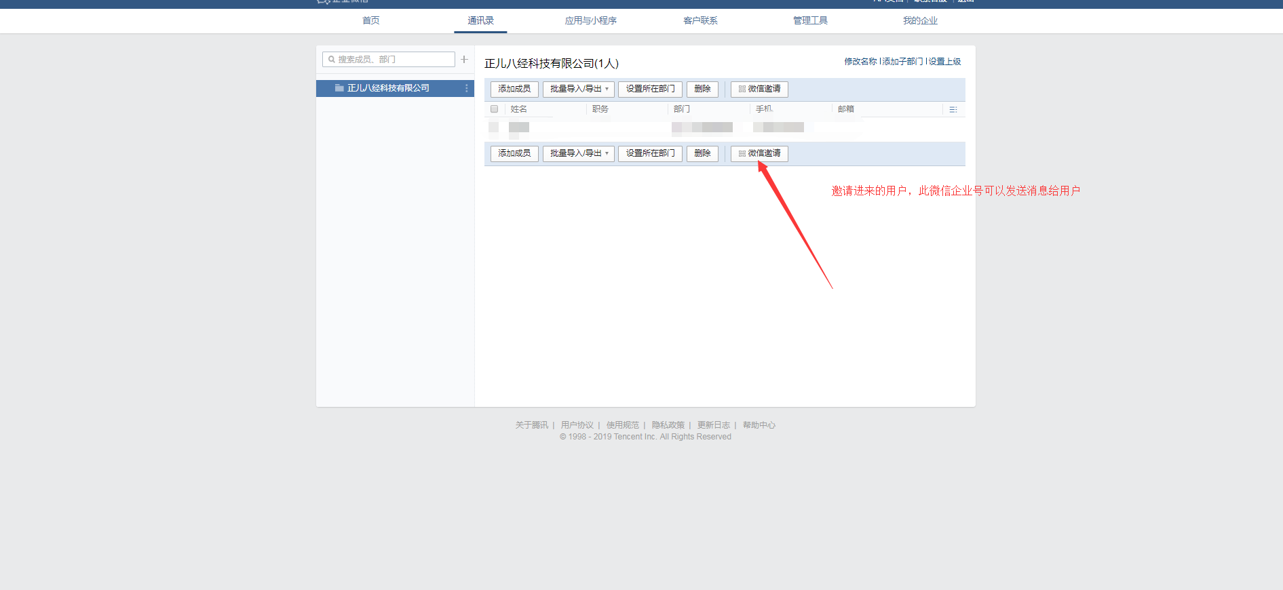Screen dimensions: 1283x590
Task: Click the folder icon of 正儿八经科技有限公司
Action: (339, 88)
